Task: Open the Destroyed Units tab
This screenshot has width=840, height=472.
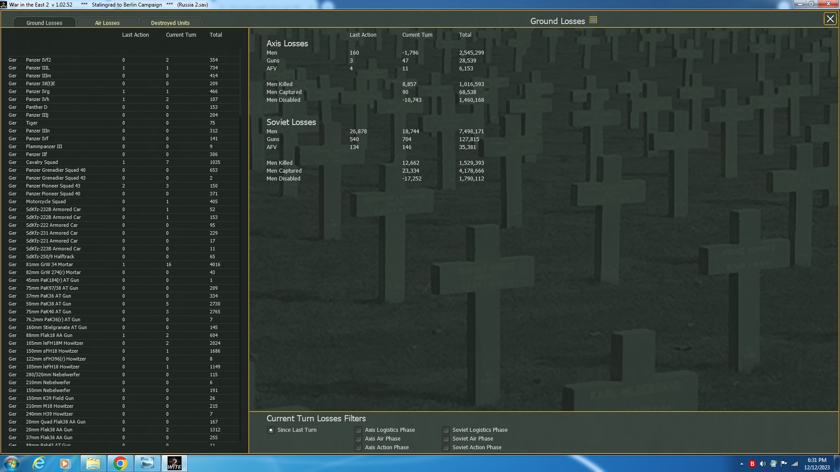Action: pyautogui.click(x=170, y=23)
